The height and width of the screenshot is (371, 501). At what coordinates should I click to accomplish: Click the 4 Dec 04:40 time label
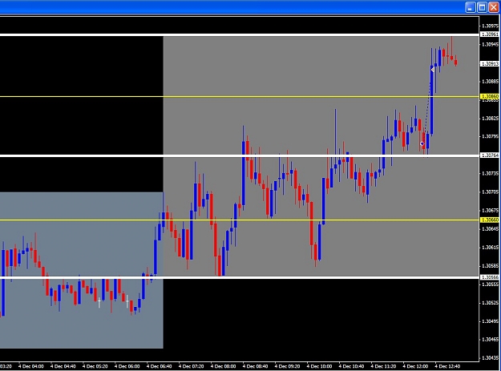tap(63, 366)
